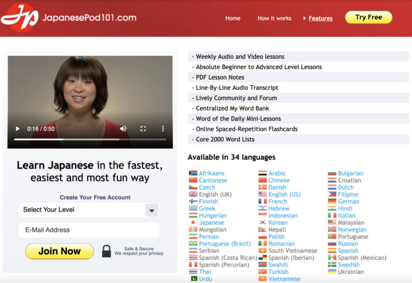Open the Afrikaans language link
412x283 pixels.
211,173
